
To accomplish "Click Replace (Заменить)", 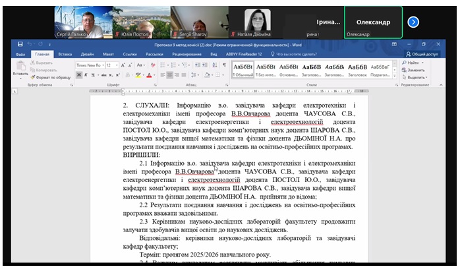I will (x=413, y=70).
